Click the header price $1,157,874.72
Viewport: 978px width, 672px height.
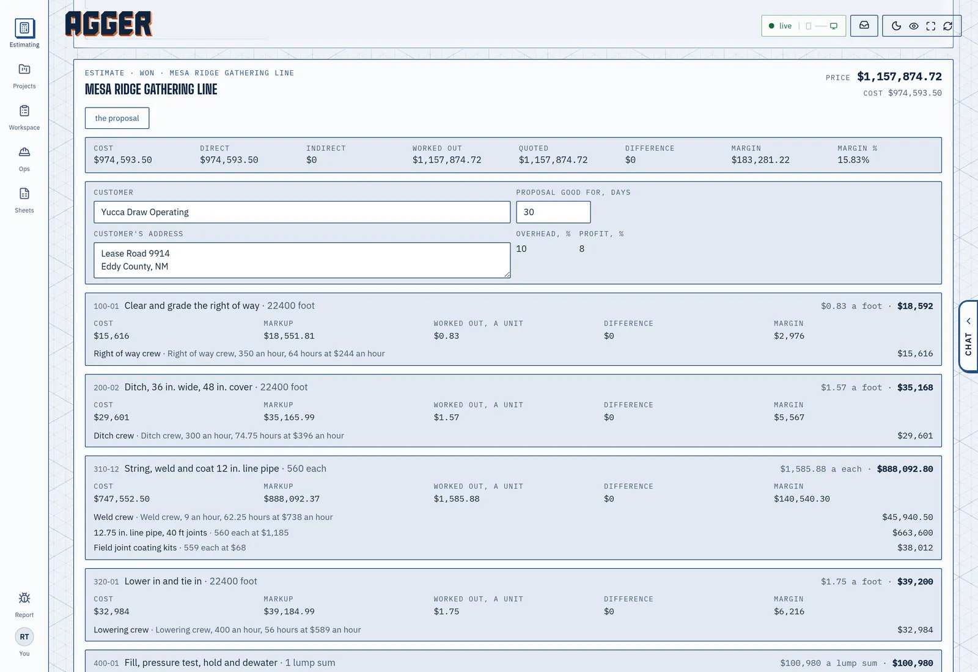899,76
